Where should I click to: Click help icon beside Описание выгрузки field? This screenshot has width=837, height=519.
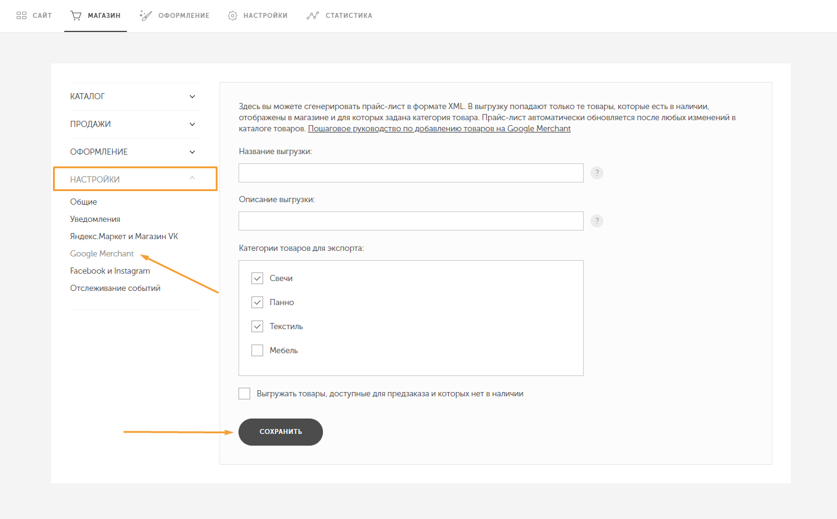(597, 221)
